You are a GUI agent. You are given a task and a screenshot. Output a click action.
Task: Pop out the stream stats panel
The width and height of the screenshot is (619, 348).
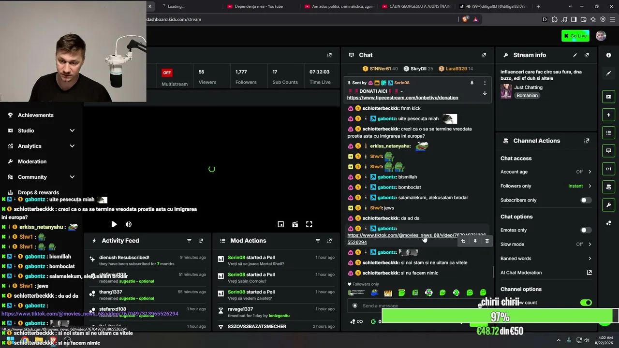[329, 55]
